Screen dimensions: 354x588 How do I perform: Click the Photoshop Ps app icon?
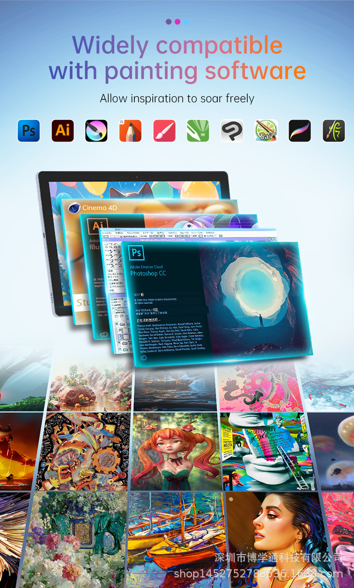click(29, 131)
